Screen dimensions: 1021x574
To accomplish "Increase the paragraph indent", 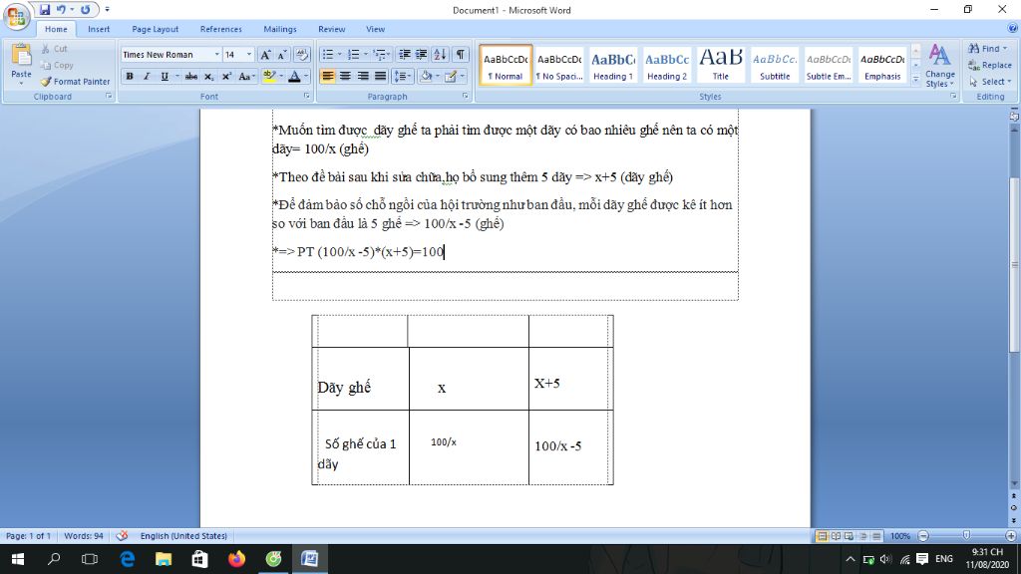I will coord(422,55).
